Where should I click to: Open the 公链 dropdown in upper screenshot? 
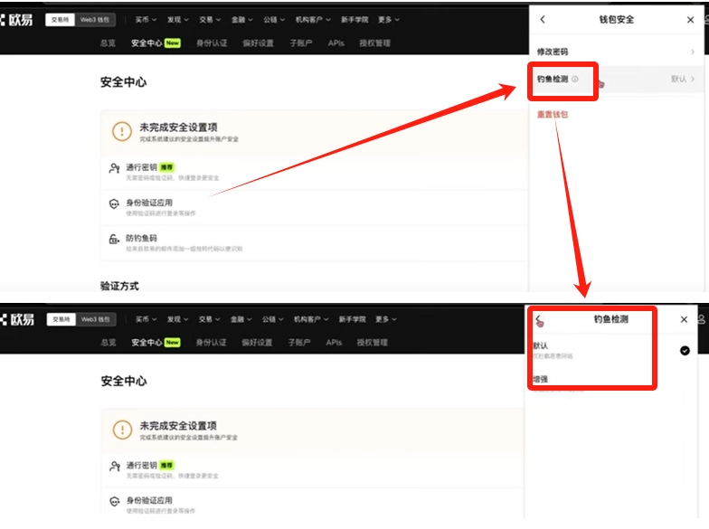(x=274, y=20)
